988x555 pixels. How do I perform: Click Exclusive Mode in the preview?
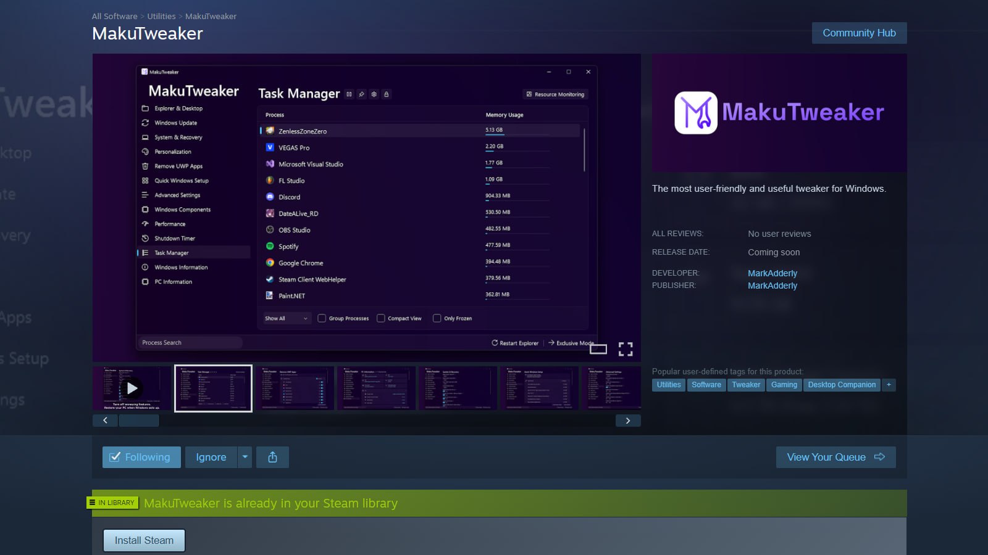point(571,343)
